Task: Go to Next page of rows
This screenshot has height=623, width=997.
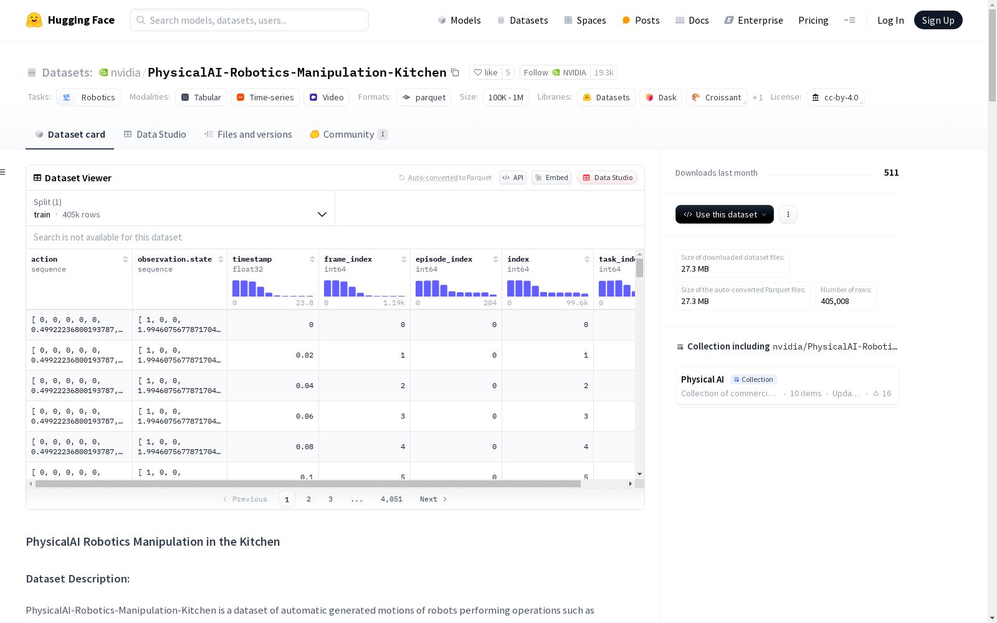Action: tap(433, 499)
